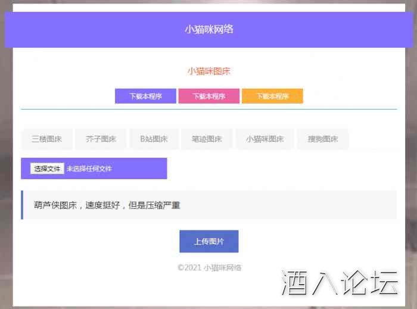Click the ©2021 小猫咪网络 footer text
The image size is (417, 309).
[x=209, y=268]
